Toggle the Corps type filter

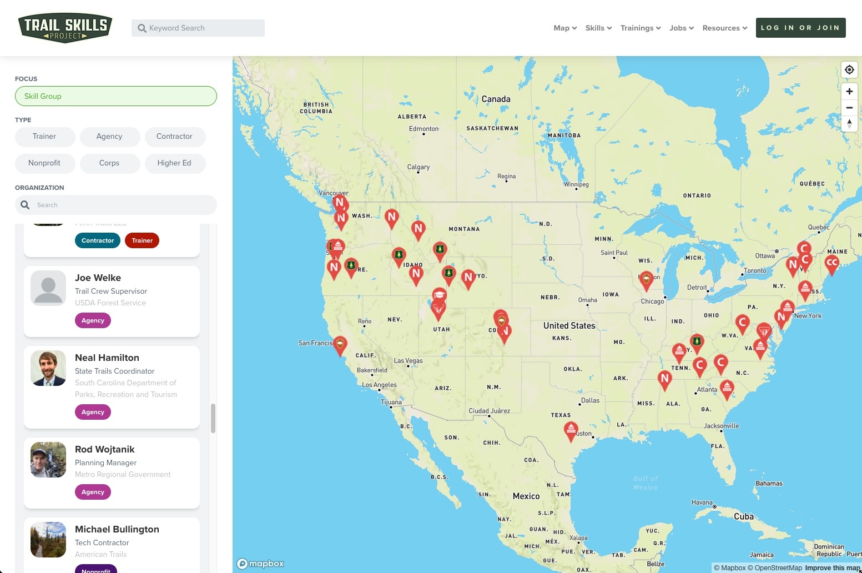click(109, 163)
